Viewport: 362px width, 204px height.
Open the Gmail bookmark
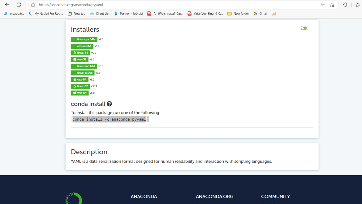click(x=261, y=14)
